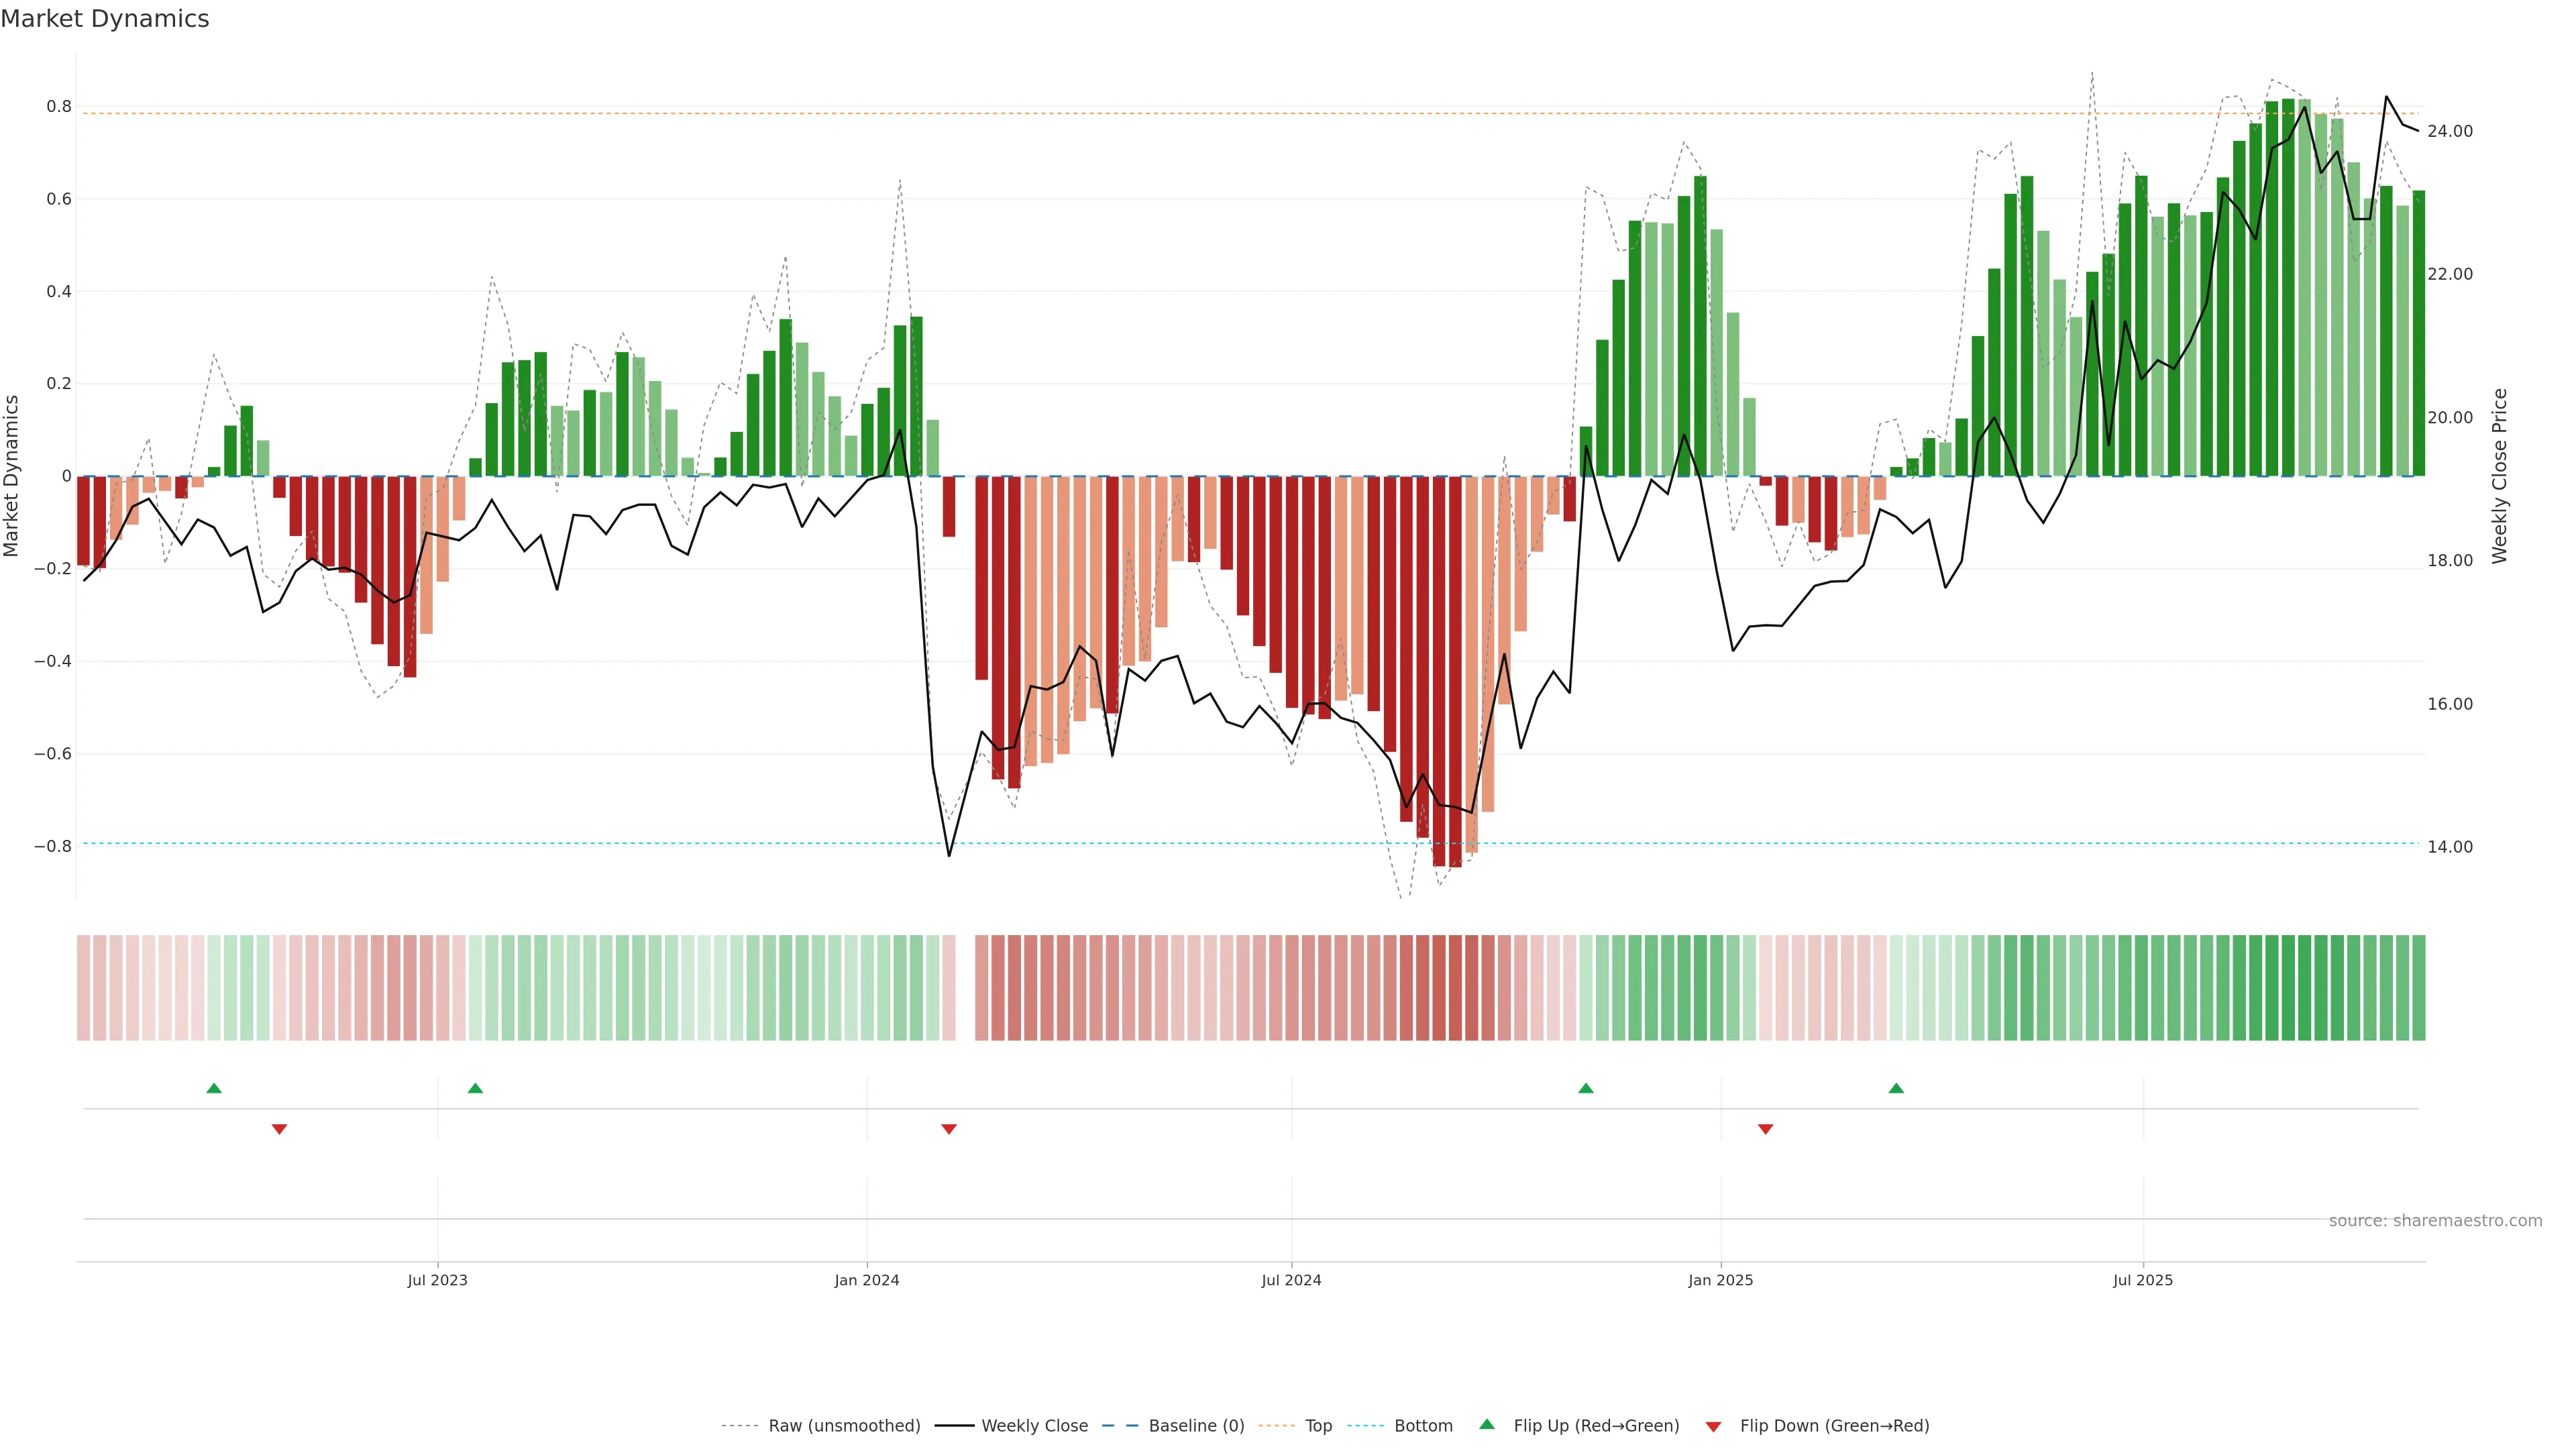Toggle the Weekly Close legend entry
Screen dimensions: 2576x1449
tap(1034, 1426)
